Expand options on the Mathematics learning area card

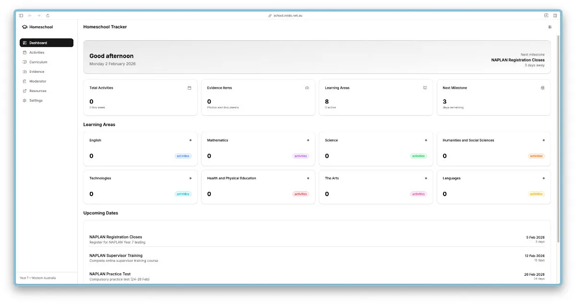point(307,140)
